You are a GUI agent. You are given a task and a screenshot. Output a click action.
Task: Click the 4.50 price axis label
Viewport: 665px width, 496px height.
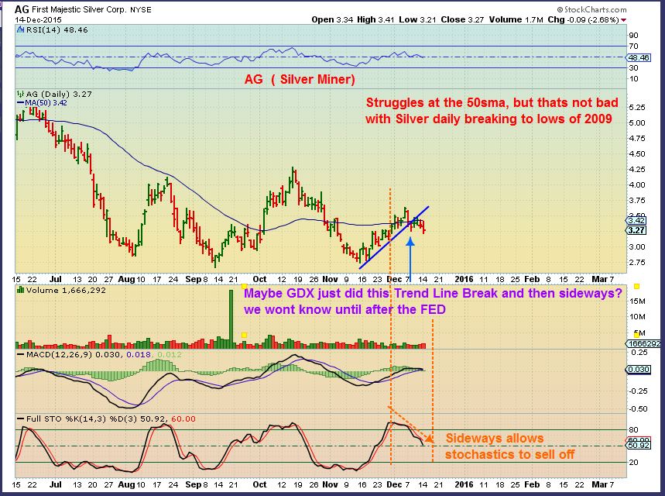pyautogui.click(x=637, y=153)
